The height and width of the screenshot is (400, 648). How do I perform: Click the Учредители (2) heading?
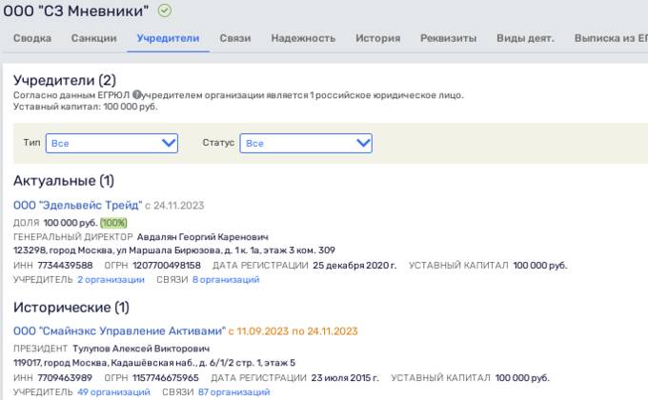[65, 80]
